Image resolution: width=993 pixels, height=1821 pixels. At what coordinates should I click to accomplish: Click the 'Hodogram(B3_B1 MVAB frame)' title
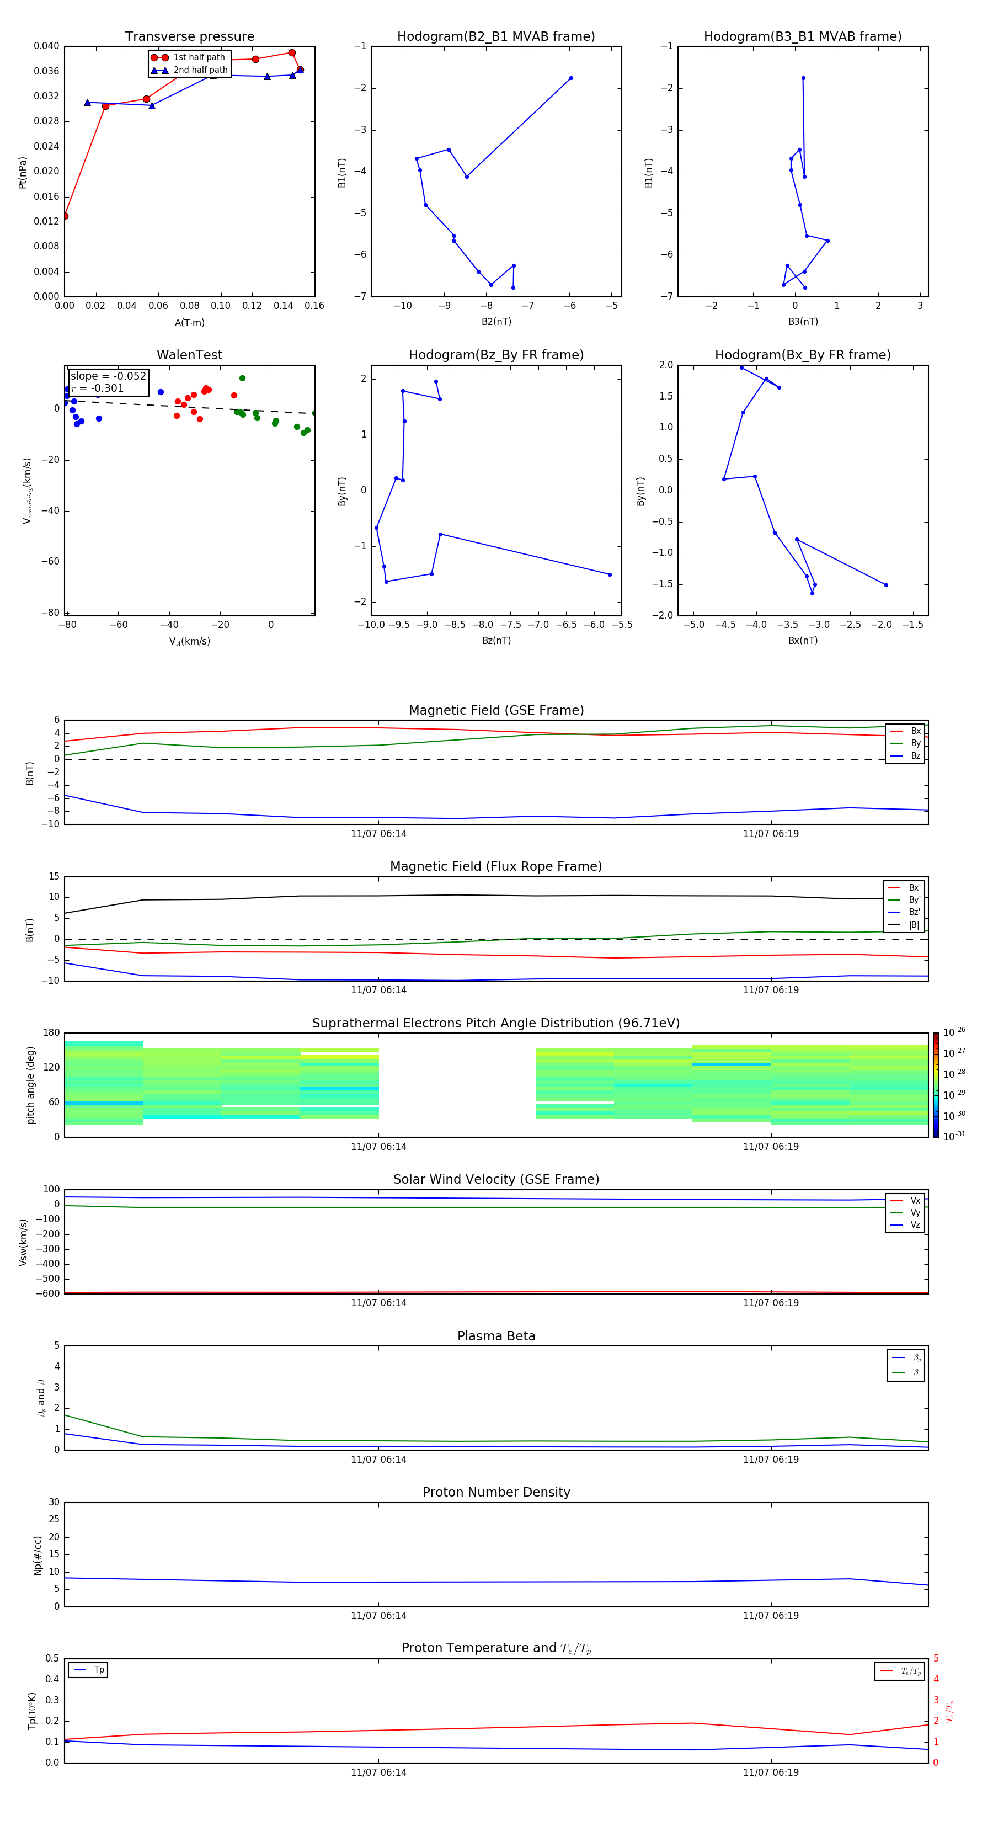[803, 37]
